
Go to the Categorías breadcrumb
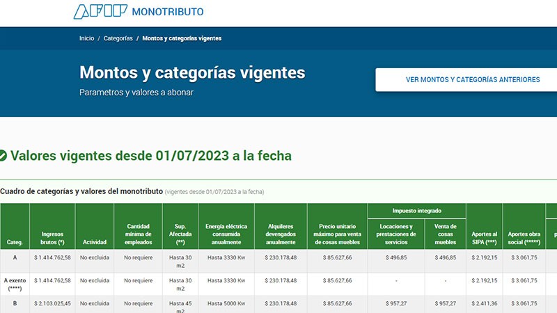[x=118, y=38]
